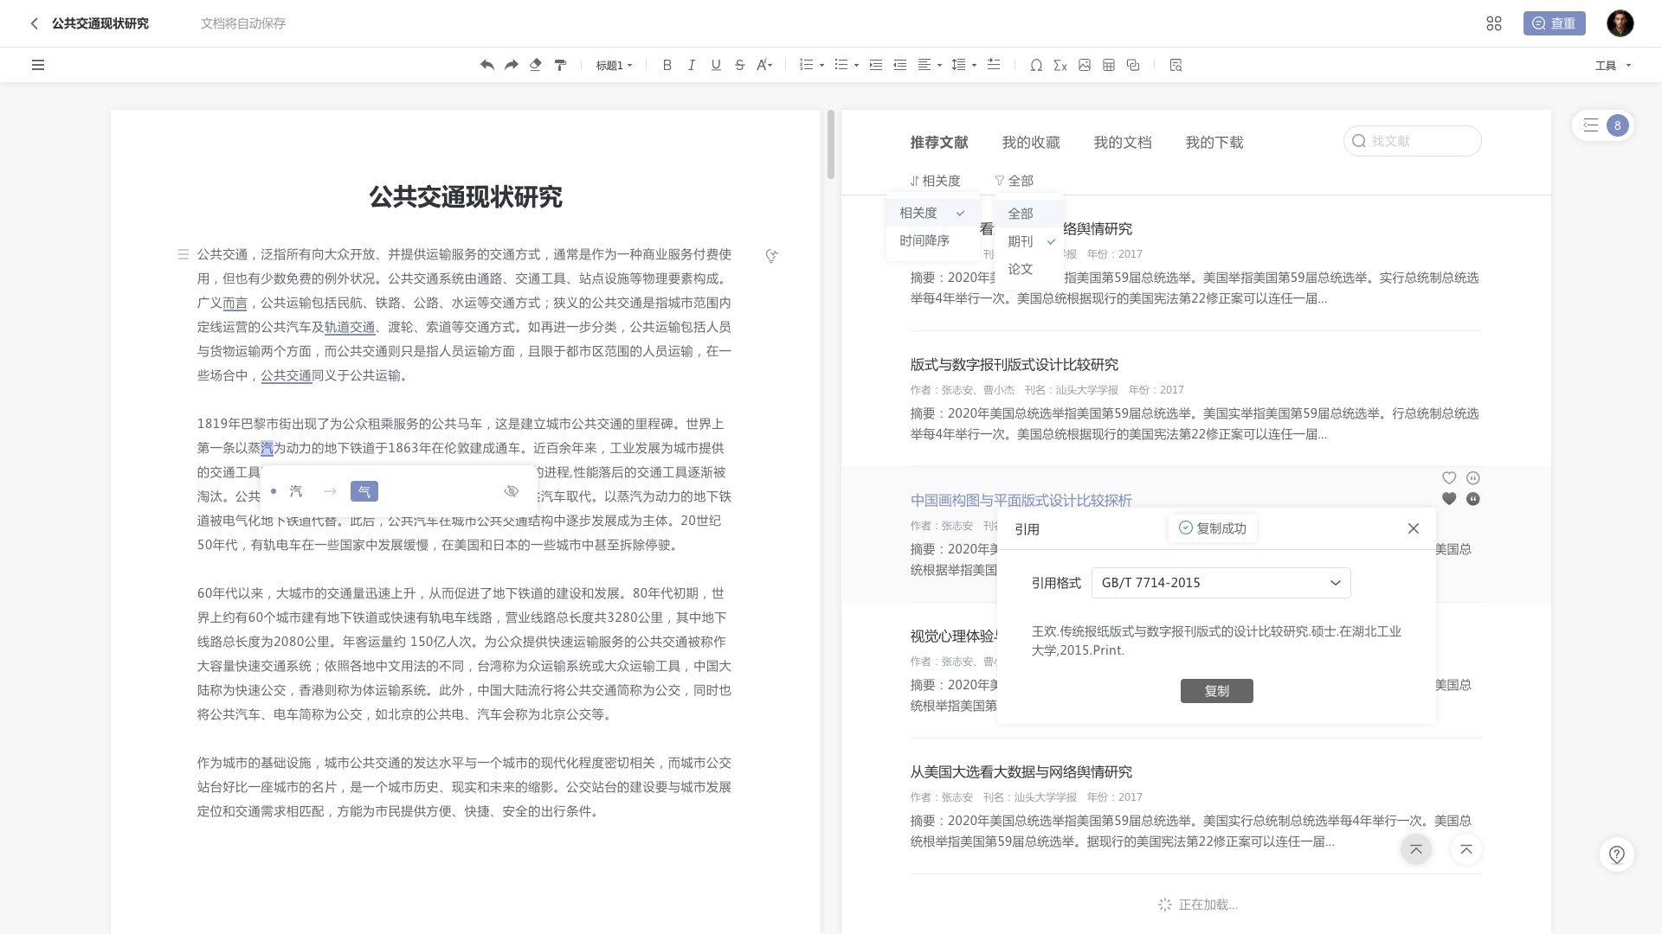Collapse the 相关度 sort dropdown
The image size is (1662, 934).
click(936, 181)
